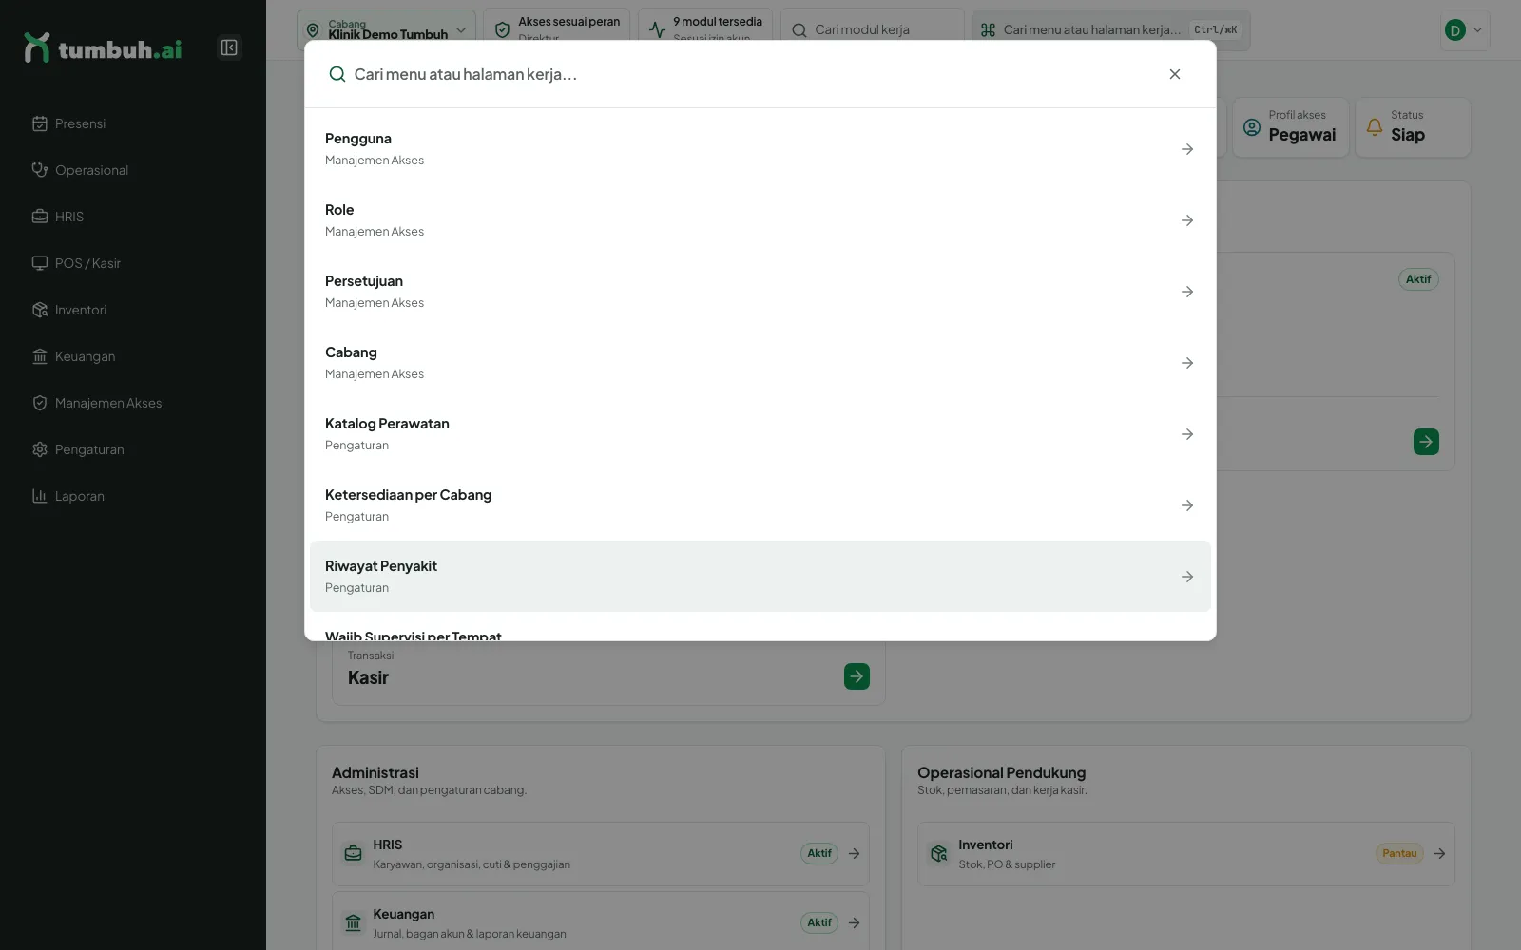The image size is (1521, 950).
Task: Open Keuangan in the sidebar
Action: [x=133, y=356]
